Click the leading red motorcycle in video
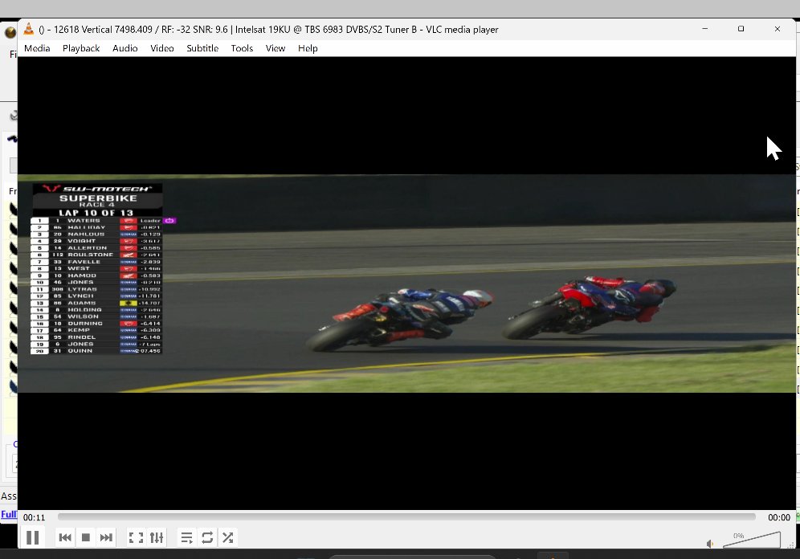 pos(590,307)
